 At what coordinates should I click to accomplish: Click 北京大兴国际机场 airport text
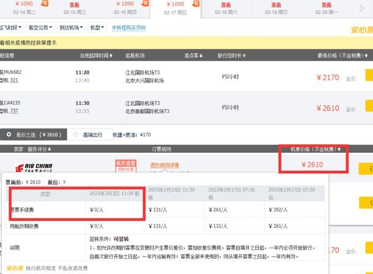pyautogui.click(x=145, y=81)
